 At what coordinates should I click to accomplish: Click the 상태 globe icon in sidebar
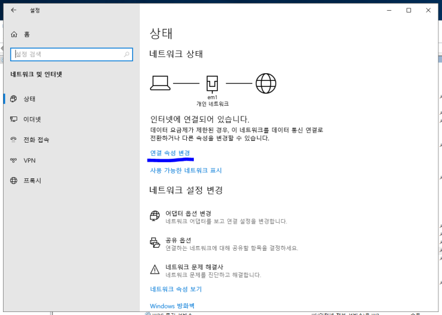(x=14, y=99)
